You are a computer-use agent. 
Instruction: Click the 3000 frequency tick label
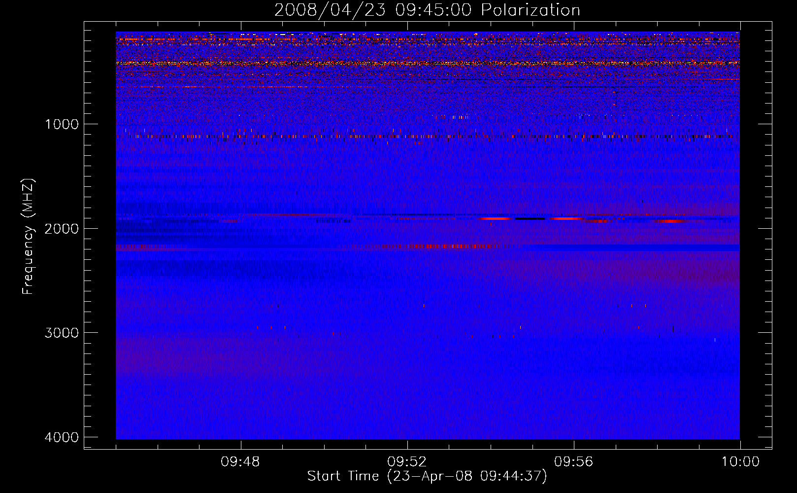pyautogui.click(x=62, y=333)
